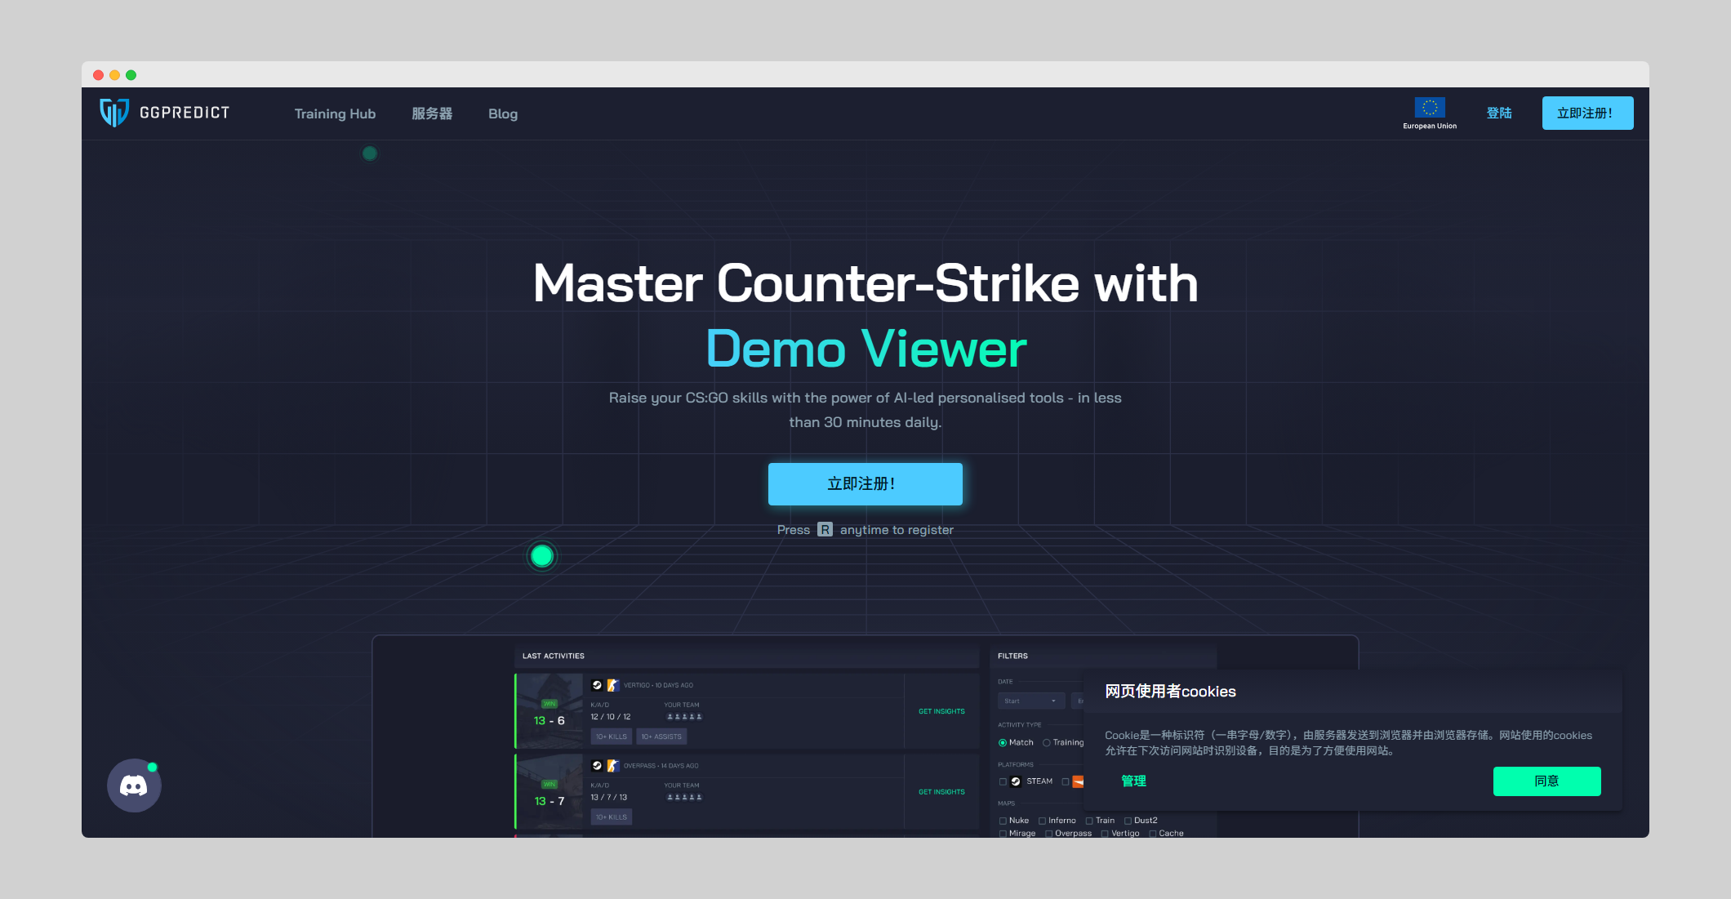Click the 'European Union' label
1731x899 pixels.
tap(1430, 126)
